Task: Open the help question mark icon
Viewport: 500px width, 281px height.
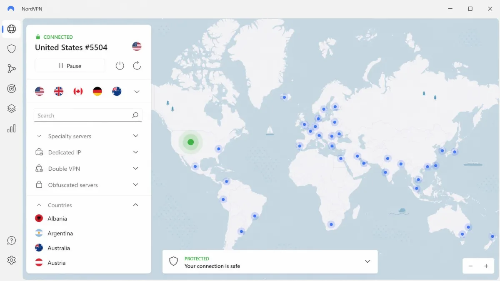Action: pos(12,241)
